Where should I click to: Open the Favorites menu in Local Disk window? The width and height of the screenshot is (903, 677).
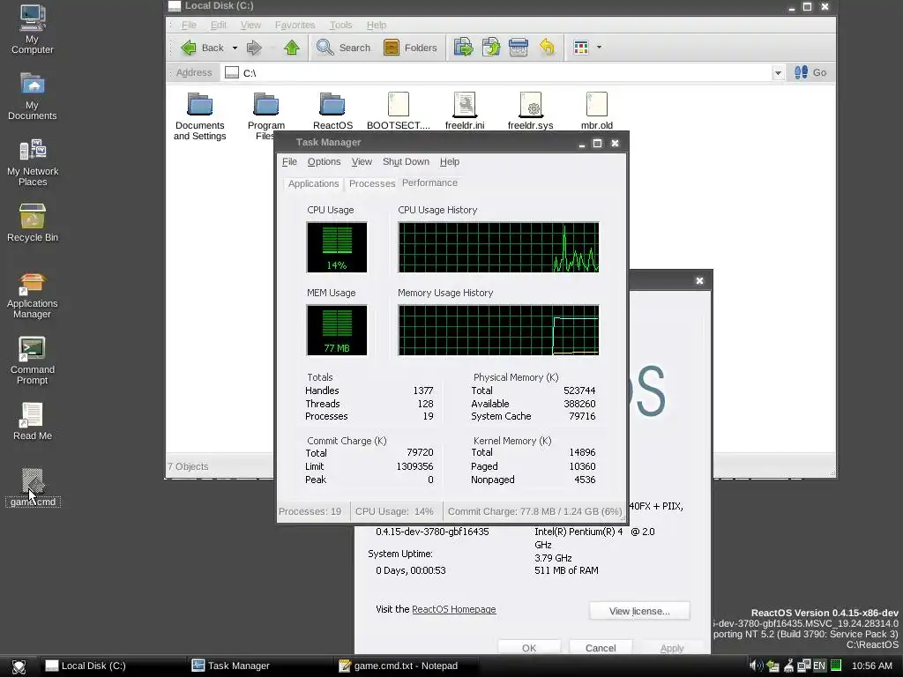tap(295, 25)
